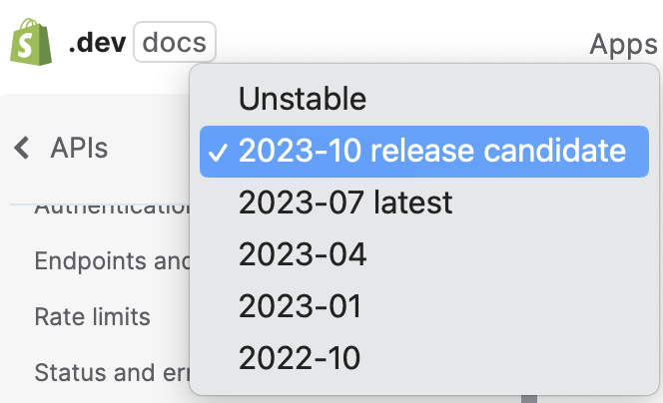
Task: Open the Rate limits page
Action: pyautogui.click(x=92, y=317)
